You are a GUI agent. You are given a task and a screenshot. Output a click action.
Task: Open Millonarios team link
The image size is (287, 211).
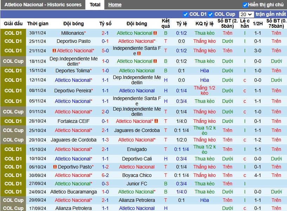pos(72,33)
